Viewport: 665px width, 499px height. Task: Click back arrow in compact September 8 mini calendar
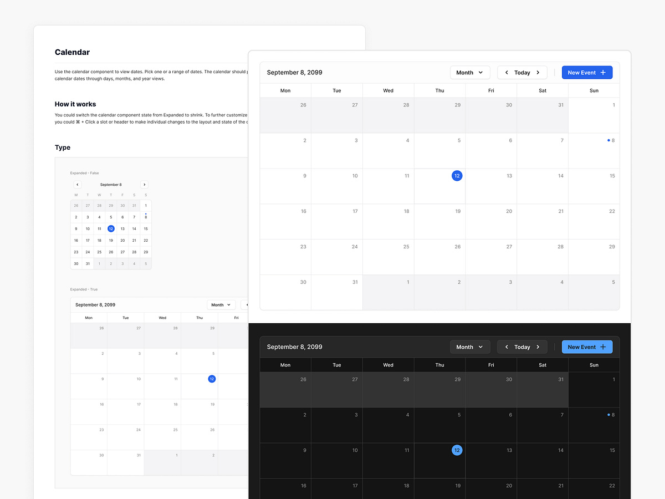(77, 184)
